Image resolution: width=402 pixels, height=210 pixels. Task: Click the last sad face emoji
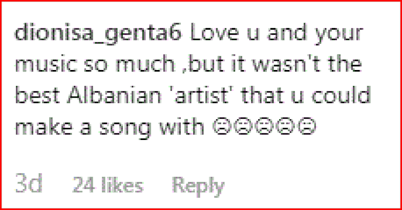pyautogui.click(x=307, y=126)
